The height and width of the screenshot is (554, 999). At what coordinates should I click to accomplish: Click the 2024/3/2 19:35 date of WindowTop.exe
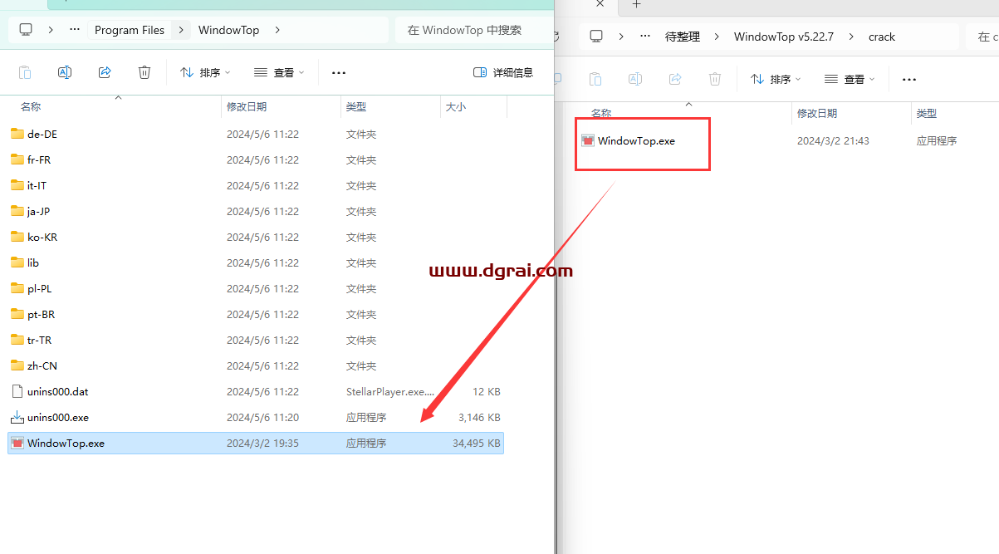point(262,444)
